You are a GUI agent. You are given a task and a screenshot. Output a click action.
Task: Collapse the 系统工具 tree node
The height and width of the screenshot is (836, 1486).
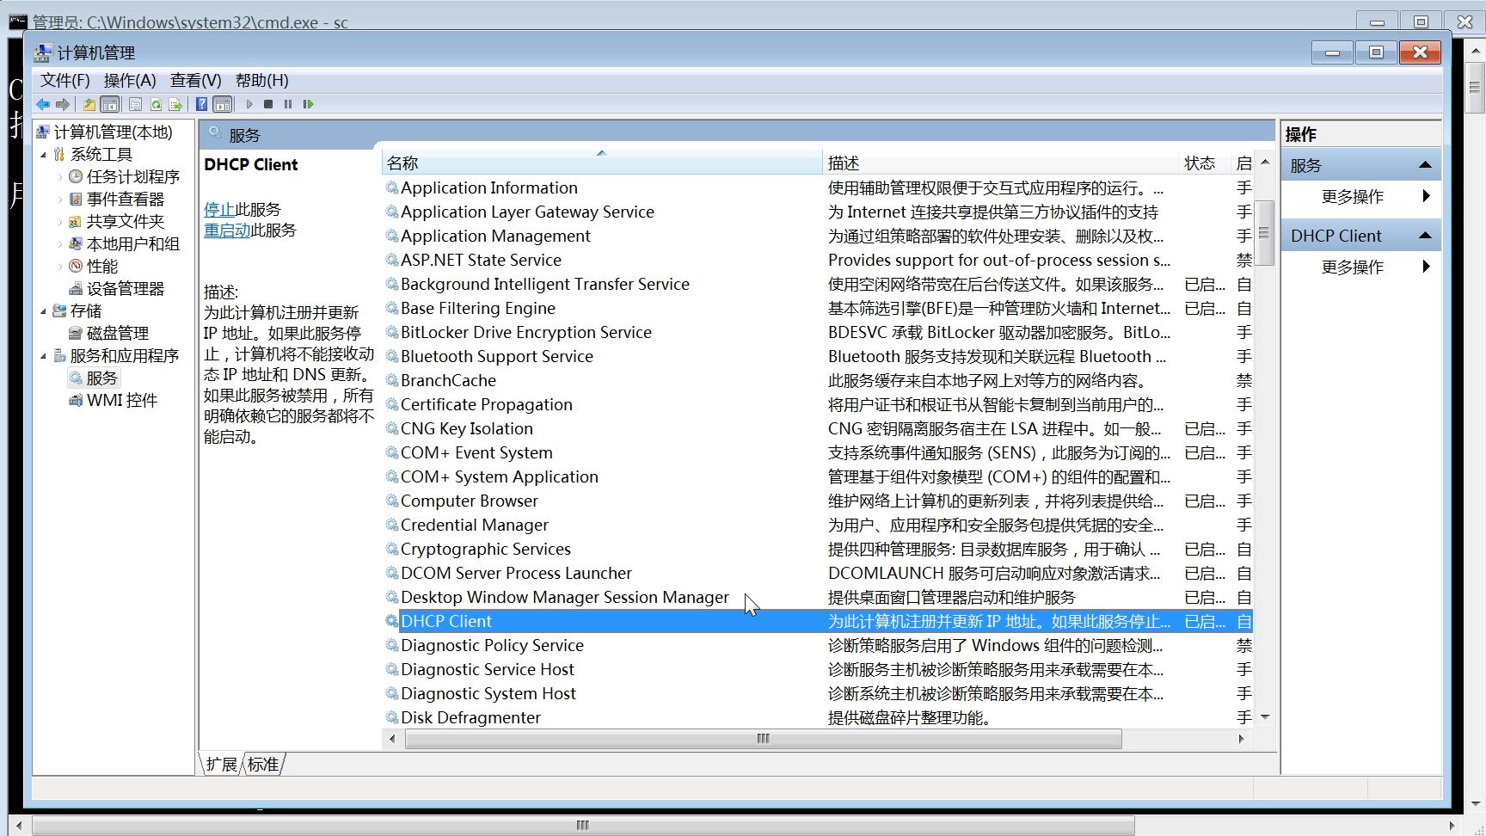tap(44, 155)
